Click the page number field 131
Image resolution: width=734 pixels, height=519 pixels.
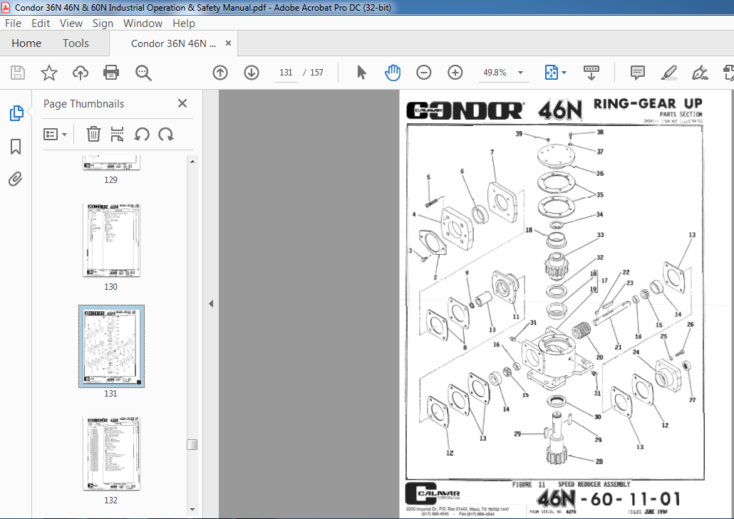[x=286, y=73]
